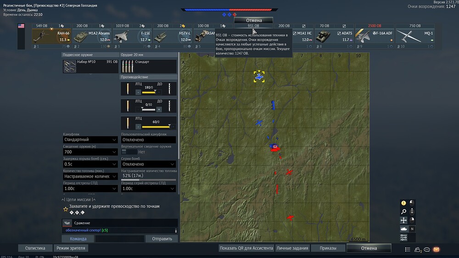Open the map filter sliders icon
The height and width of the screenshot is (258, 459).
click(x=403, y=237)
